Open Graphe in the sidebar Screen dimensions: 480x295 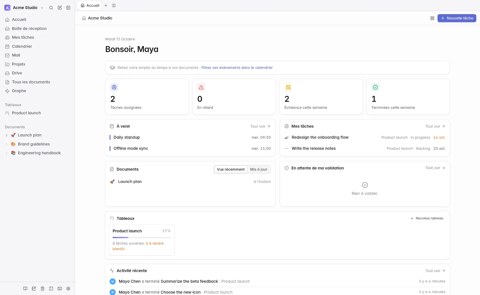pos(37,91)
